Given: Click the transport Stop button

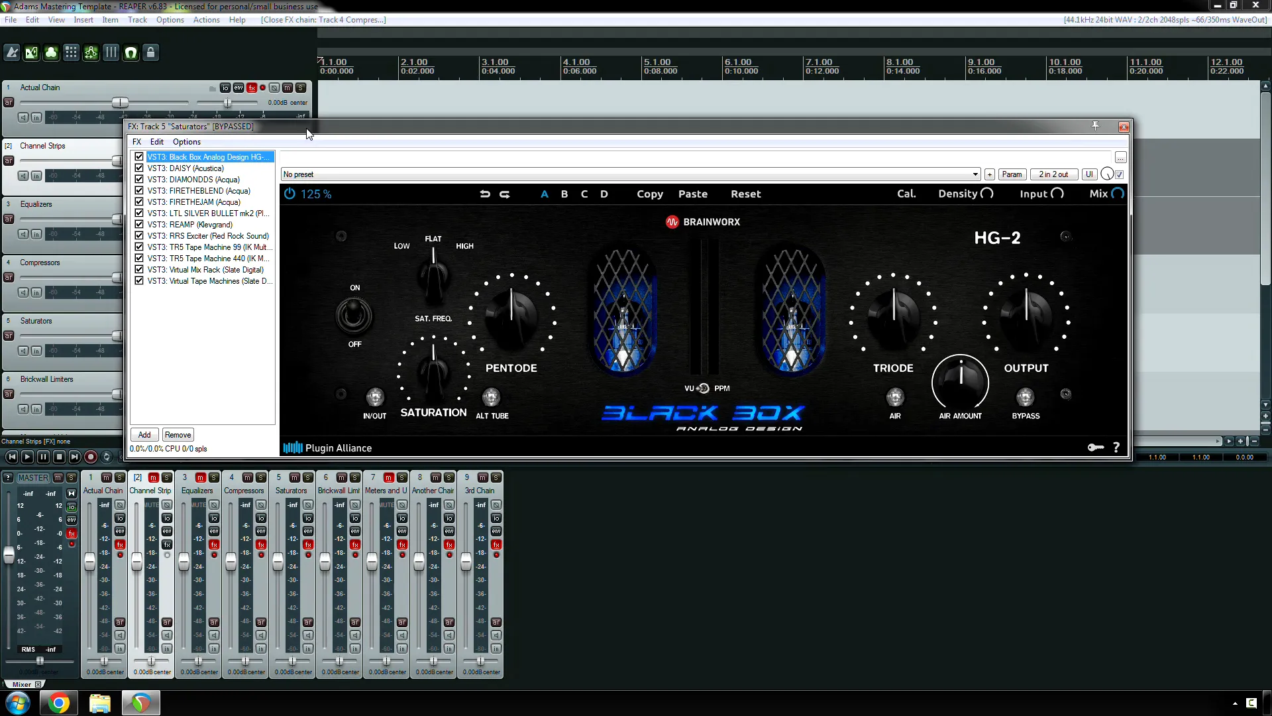Looking at the screenshot, I should click(x=59, y=457).
